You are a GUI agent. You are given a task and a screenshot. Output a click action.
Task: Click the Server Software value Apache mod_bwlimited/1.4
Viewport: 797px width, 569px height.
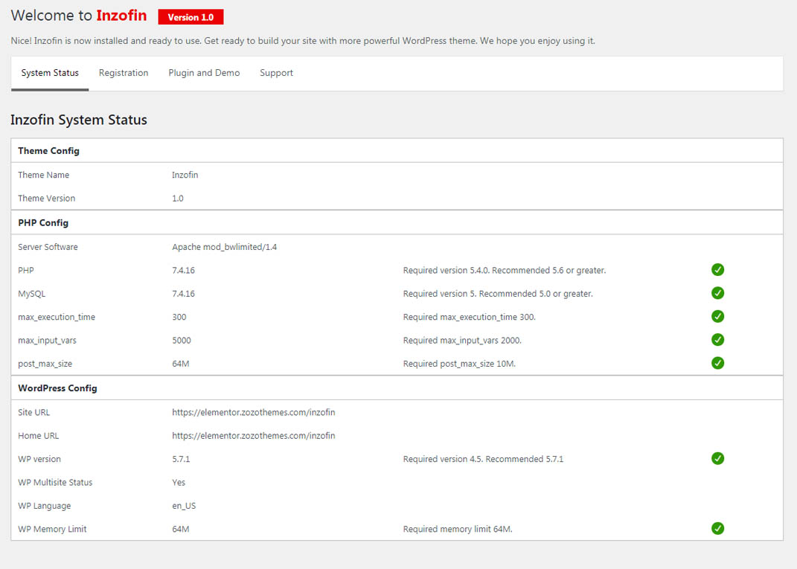[224, 247]
